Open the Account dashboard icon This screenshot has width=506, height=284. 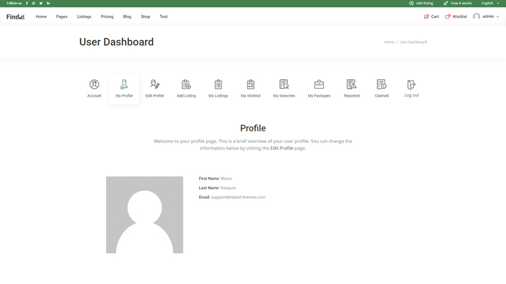(x=94, y=85)
